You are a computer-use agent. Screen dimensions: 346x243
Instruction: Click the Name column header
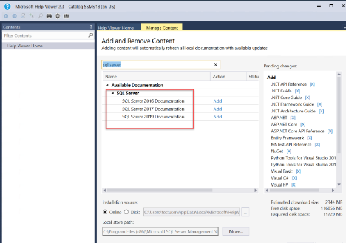(x=156, y=77)
